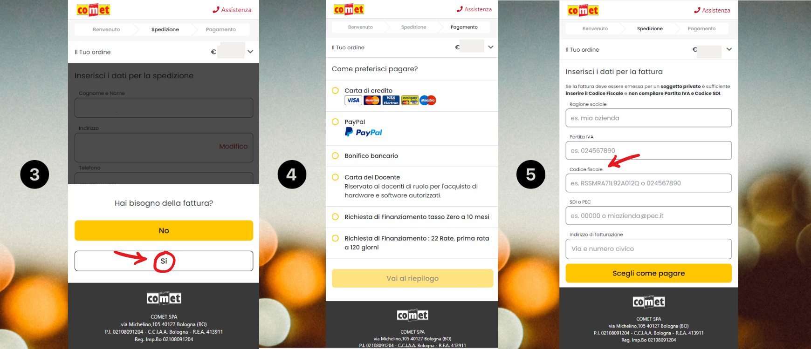Click the Mastercard icon
This screenshot has height=349, width=811.
tap(372, 100)
